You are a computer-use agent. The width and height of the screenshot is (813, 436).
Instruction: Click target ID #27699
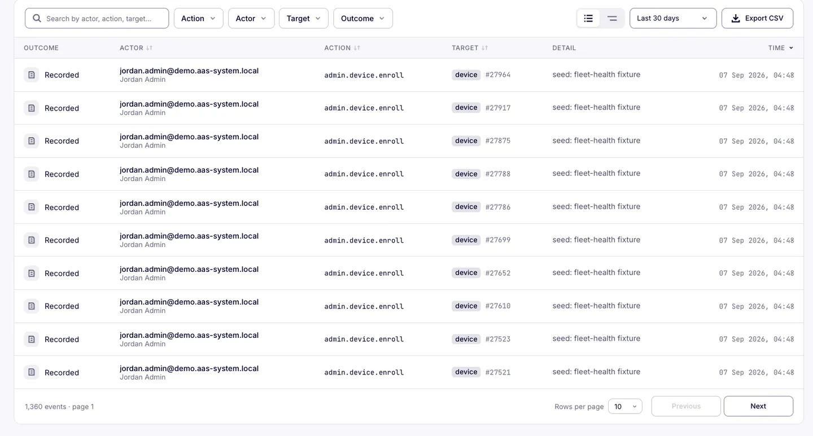498,240
